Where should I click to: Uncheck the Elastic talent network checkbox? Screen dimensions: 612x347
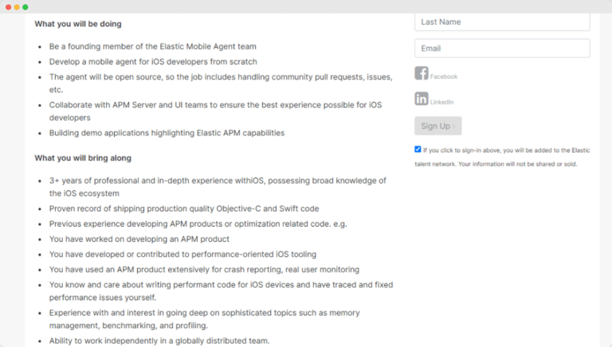coord(418,149)
